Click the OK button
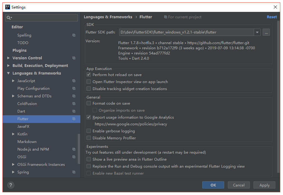 coord(213,185)
